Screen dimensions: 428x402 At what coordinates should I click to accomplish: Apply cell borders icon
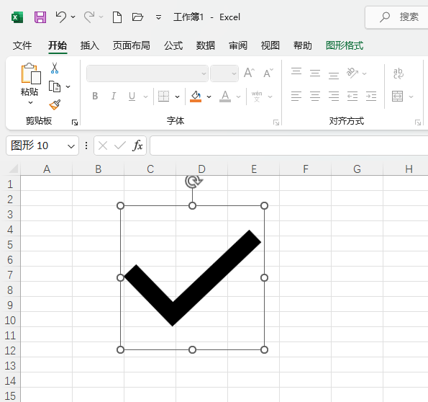click(x=163, y=97)
